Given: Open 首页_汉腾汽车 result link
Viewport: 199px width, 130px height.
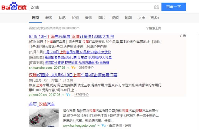Looking at the screenshot, I should pos(42,104).
